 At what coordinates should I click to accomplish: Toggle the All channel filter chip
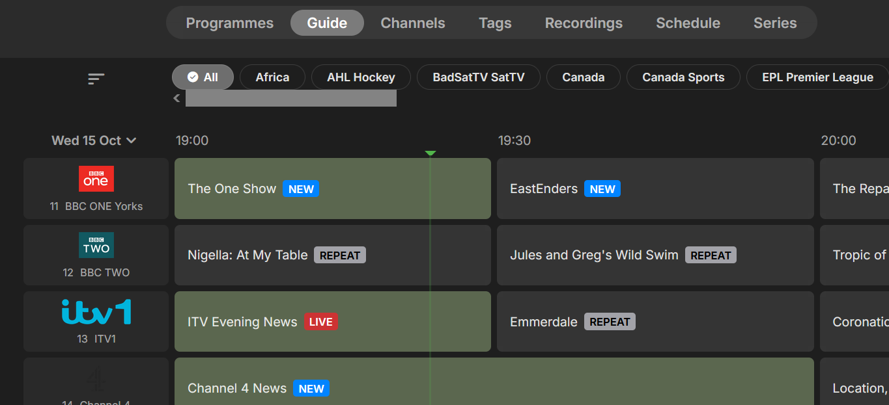coord(203,77)
